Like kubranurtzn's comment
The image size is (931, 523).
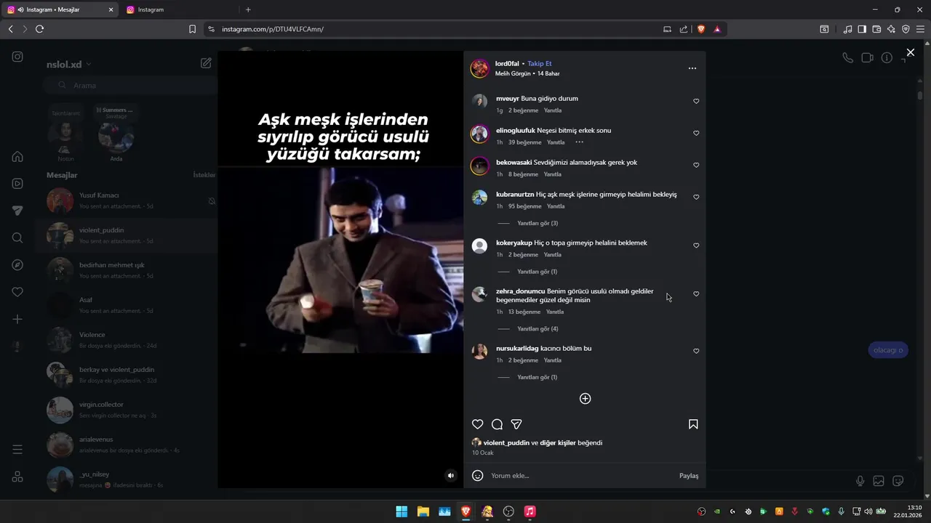696,198
